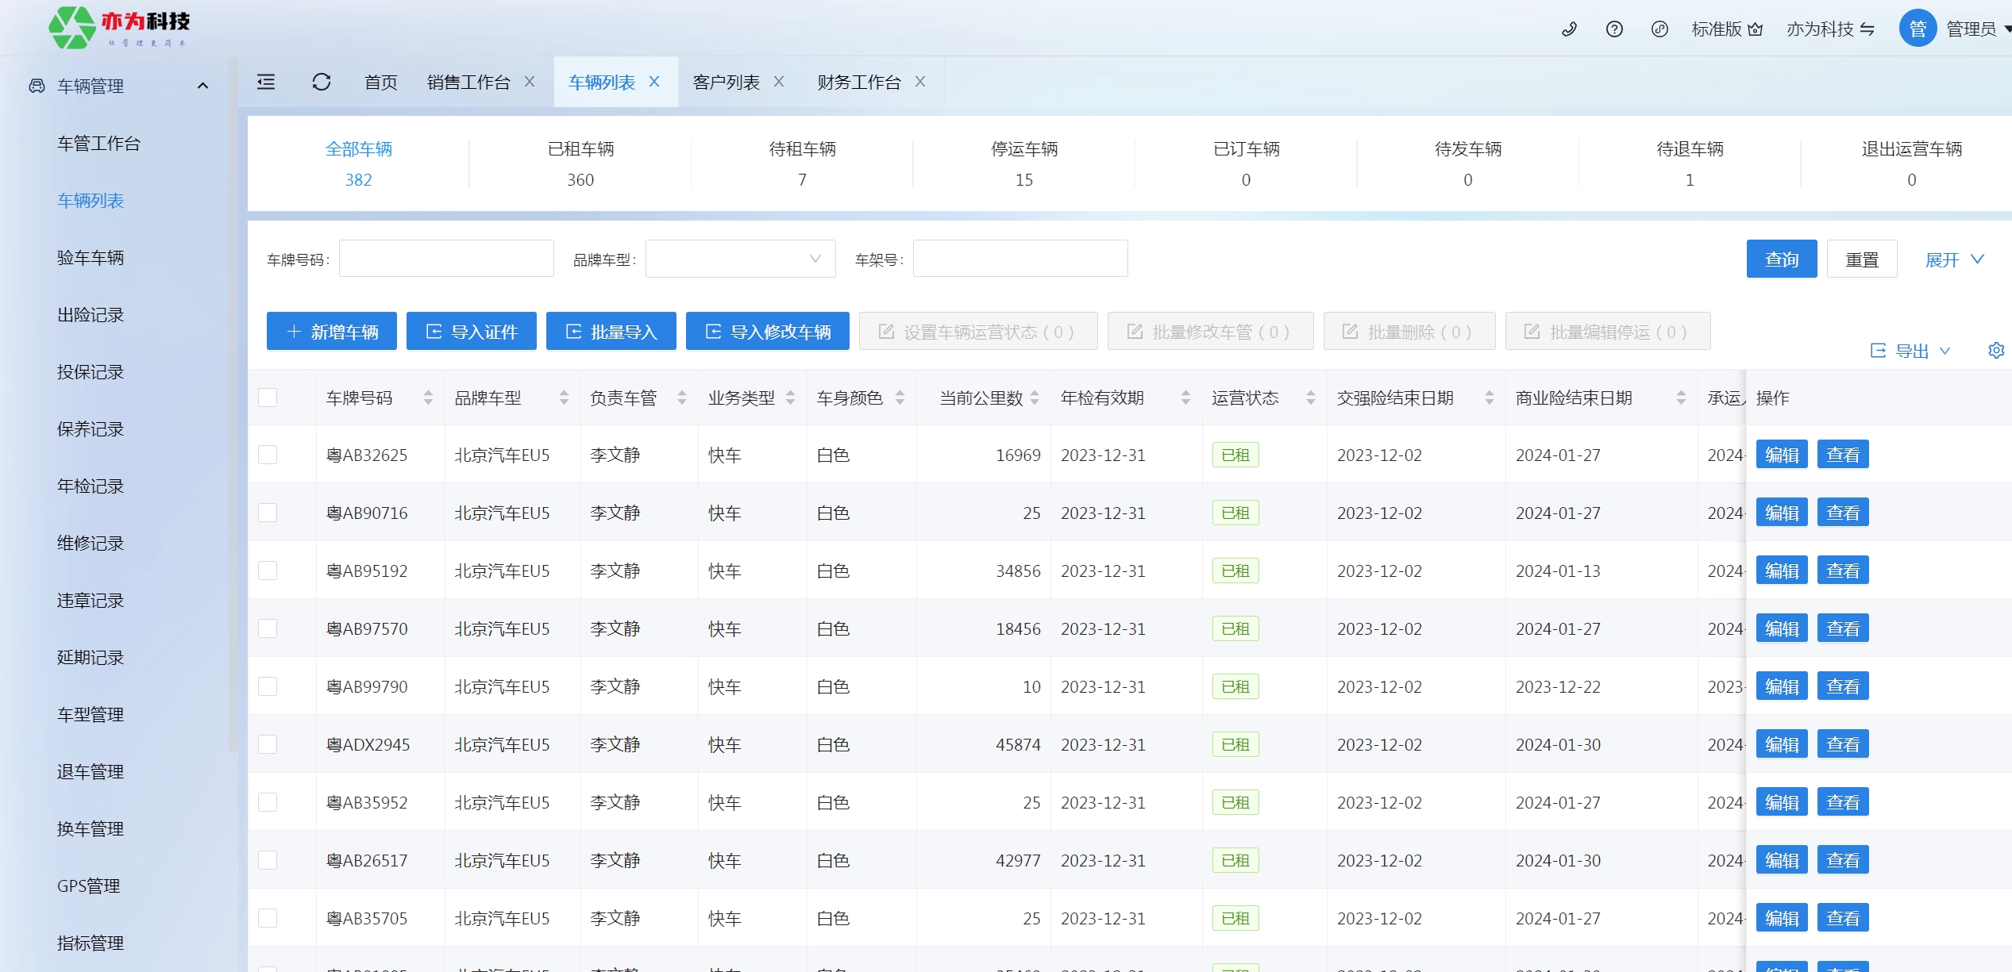Open the help question mark icon
Viewport: 2012px width, 972px height.
(1614, 29)
